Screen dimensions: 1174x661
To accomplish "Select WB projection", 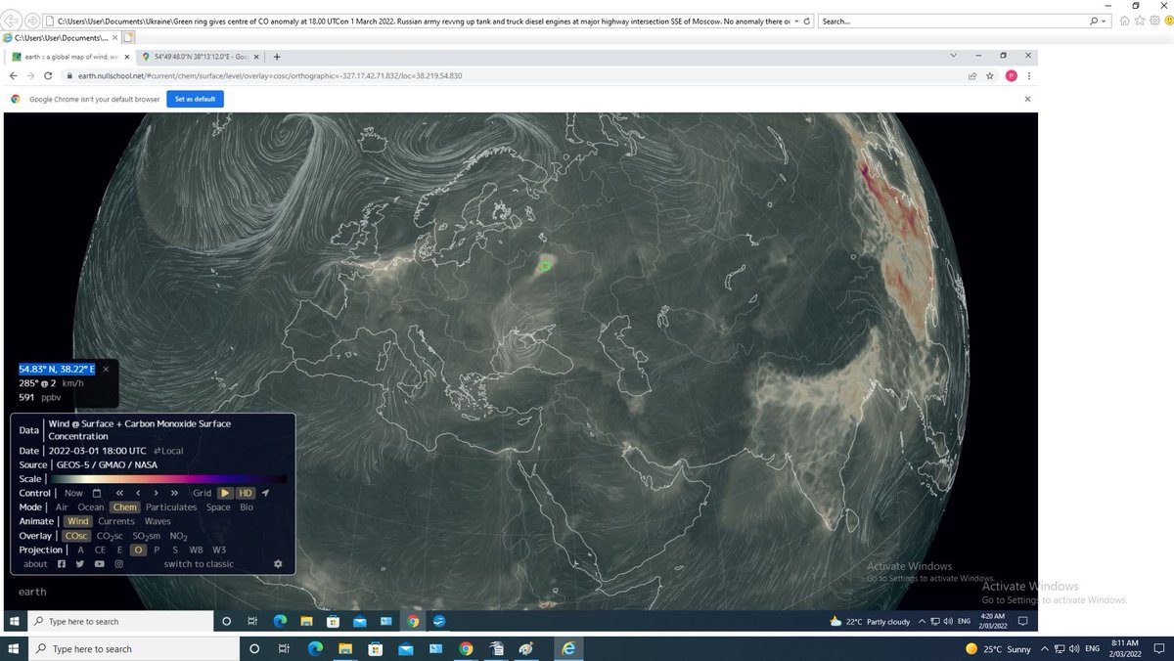I will coord(196,550).
